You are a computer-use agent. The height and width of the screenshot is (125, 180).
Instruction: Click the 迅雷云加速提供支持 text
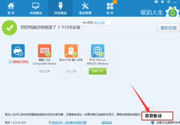click(x=168, y=123)
